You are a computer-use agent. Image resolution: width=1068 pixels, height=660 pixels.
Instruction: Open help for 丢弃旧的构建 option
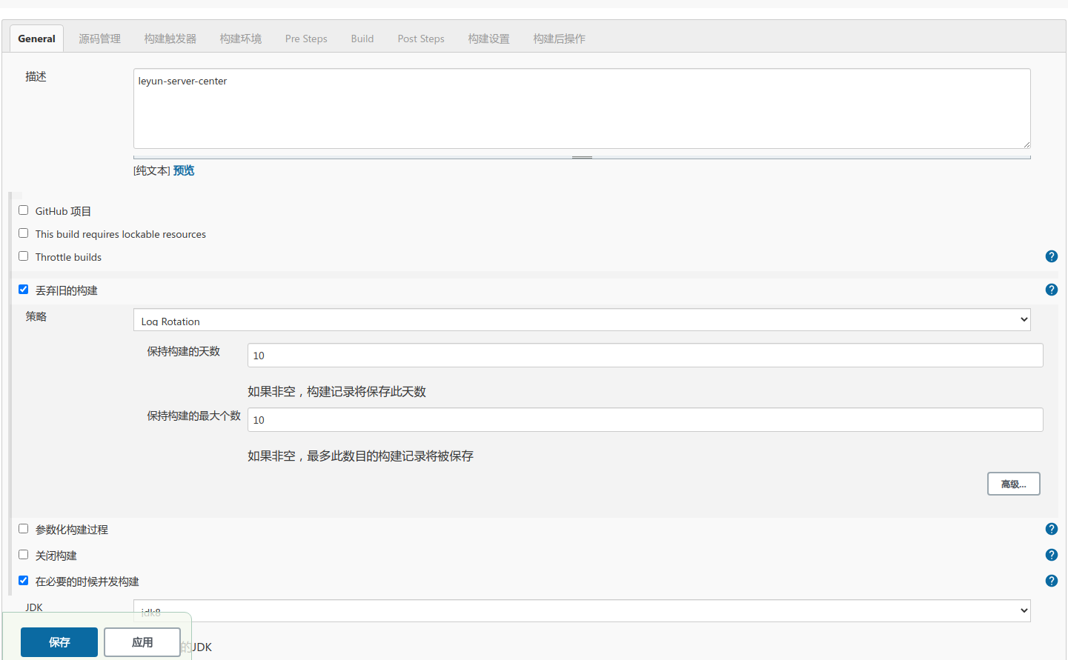pyautogui.click(x=1051, y=290)
